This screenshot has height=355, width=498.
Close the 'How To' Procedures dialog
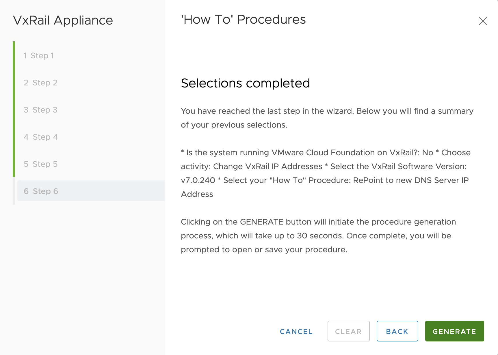point(483,21)
